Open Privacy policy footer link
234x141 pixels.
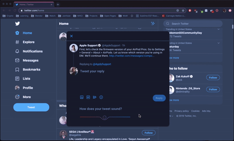(x=181, y=111)
